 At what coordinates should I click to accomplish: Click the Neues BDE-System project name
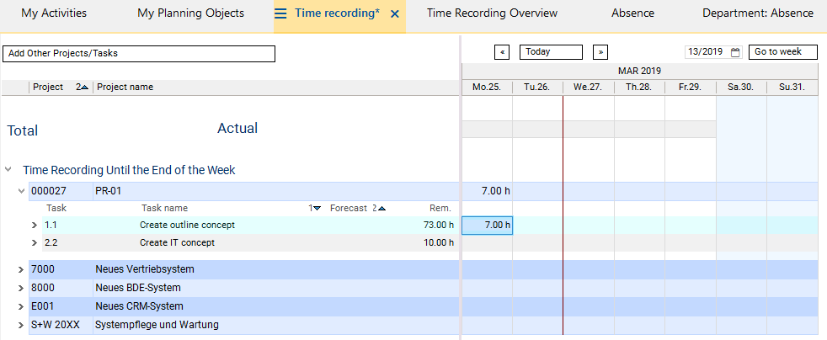tap(137, 288)
